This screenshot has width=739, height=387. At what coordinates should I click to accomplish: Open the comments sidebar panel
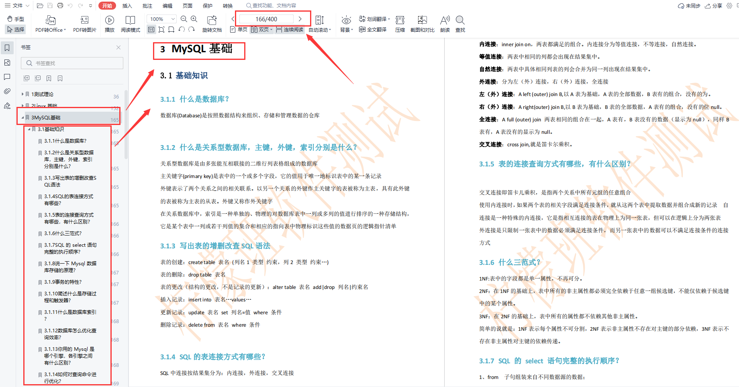(7, 77)
